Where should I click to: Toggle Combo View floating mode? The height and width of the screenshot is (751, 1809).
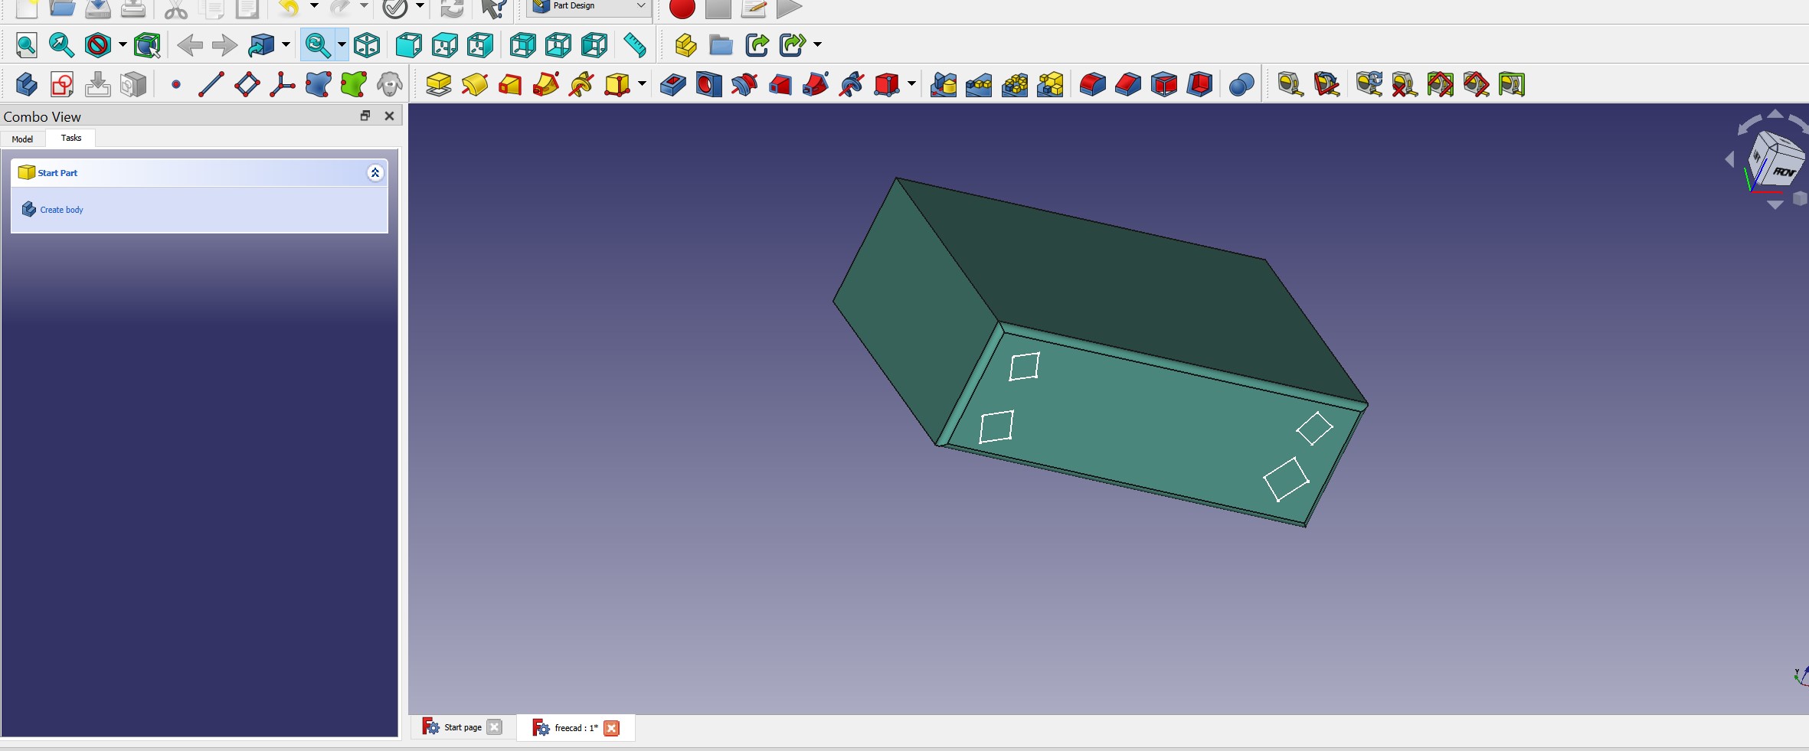tap(365, 116)
